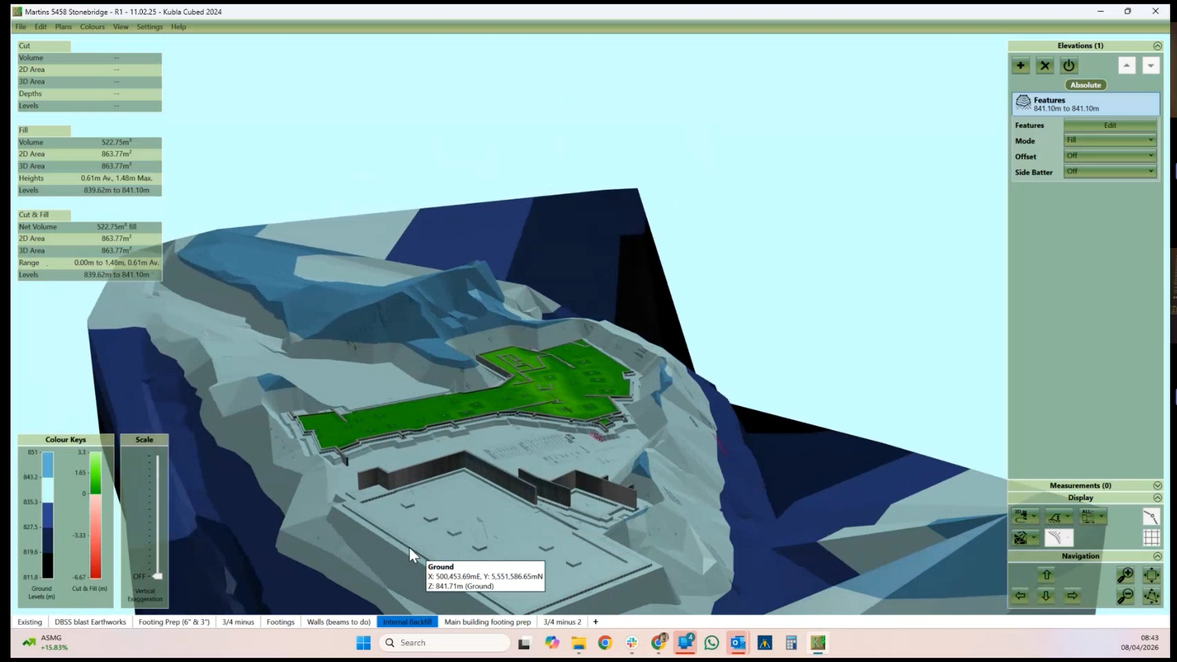Pan view right with right arrow

[x=1072, y=596]
